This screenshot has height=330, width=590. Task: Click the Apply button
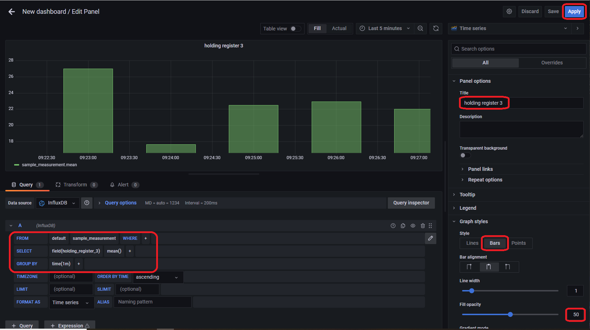pyautogui.click(x=574, y=11)
